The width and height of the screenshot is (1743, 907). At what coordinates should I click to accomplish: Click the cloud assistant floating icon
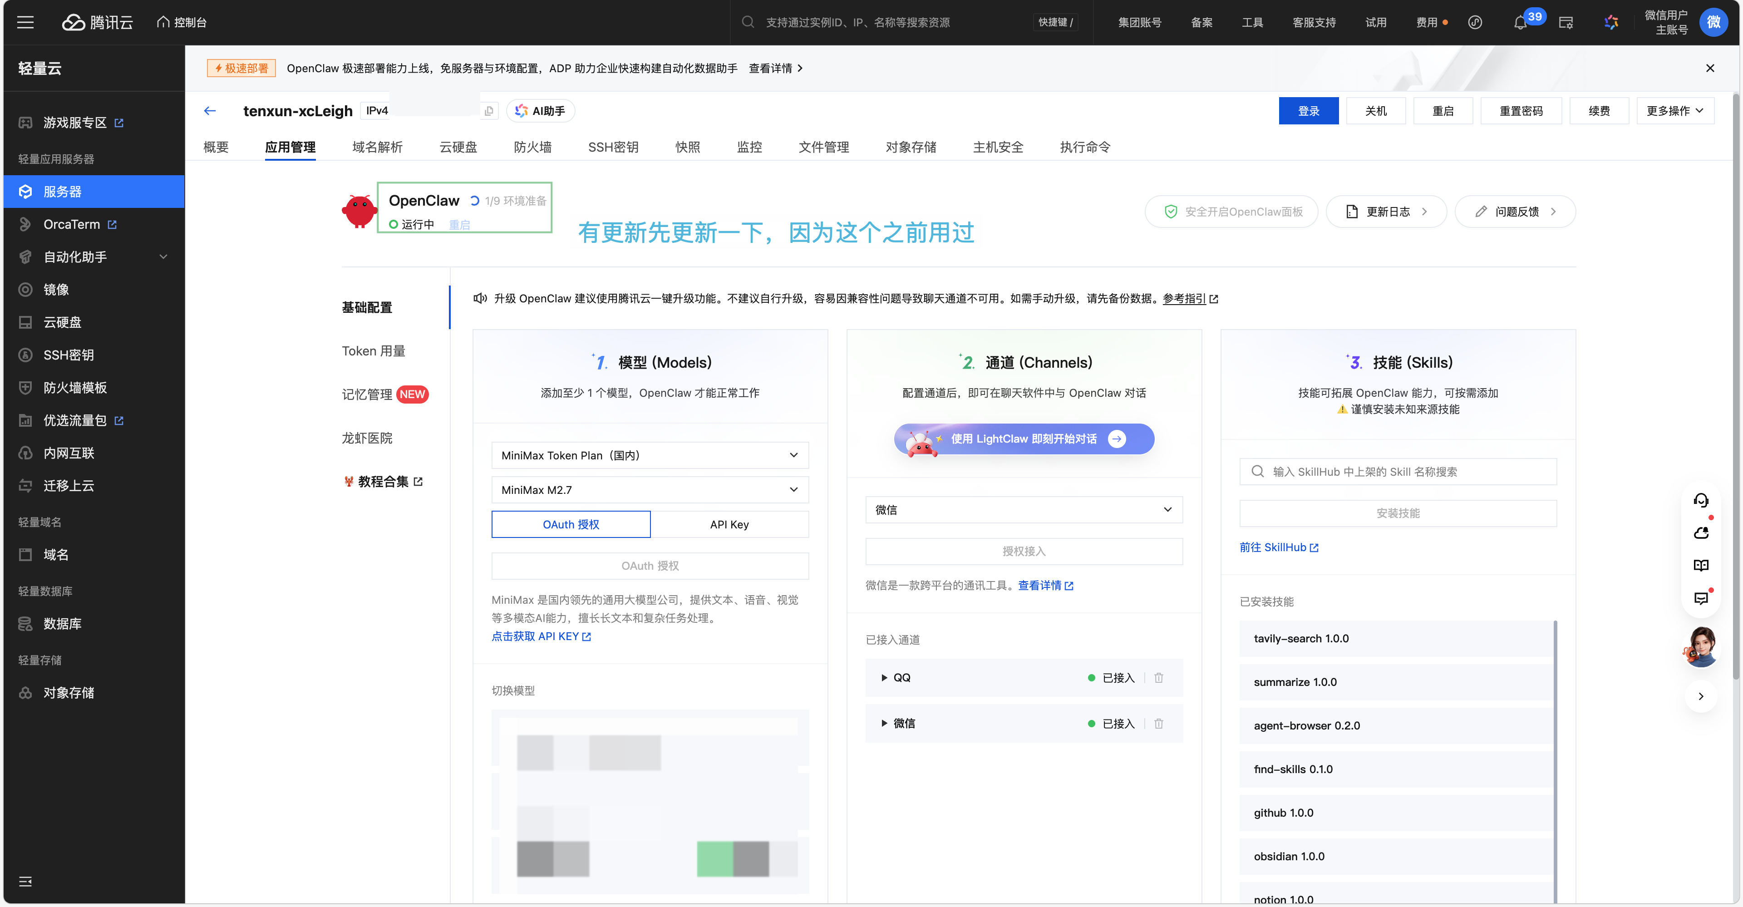(1700, 532)
